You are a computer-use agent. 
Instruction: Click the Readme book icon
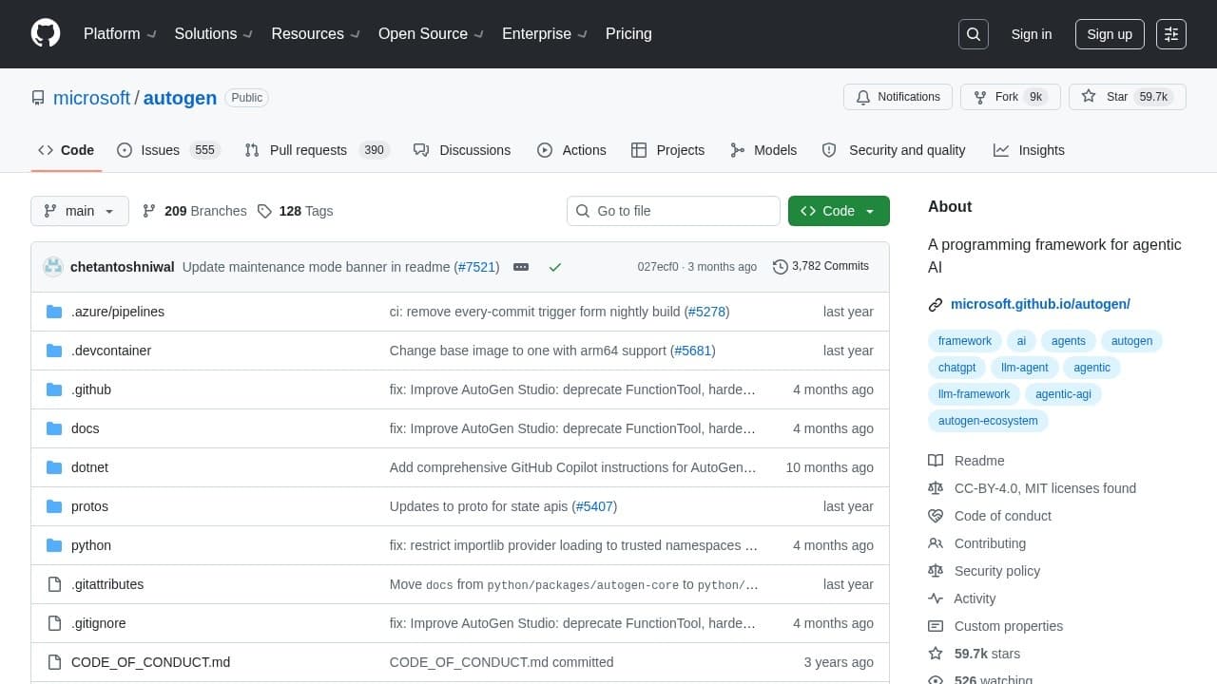[936, 461]
